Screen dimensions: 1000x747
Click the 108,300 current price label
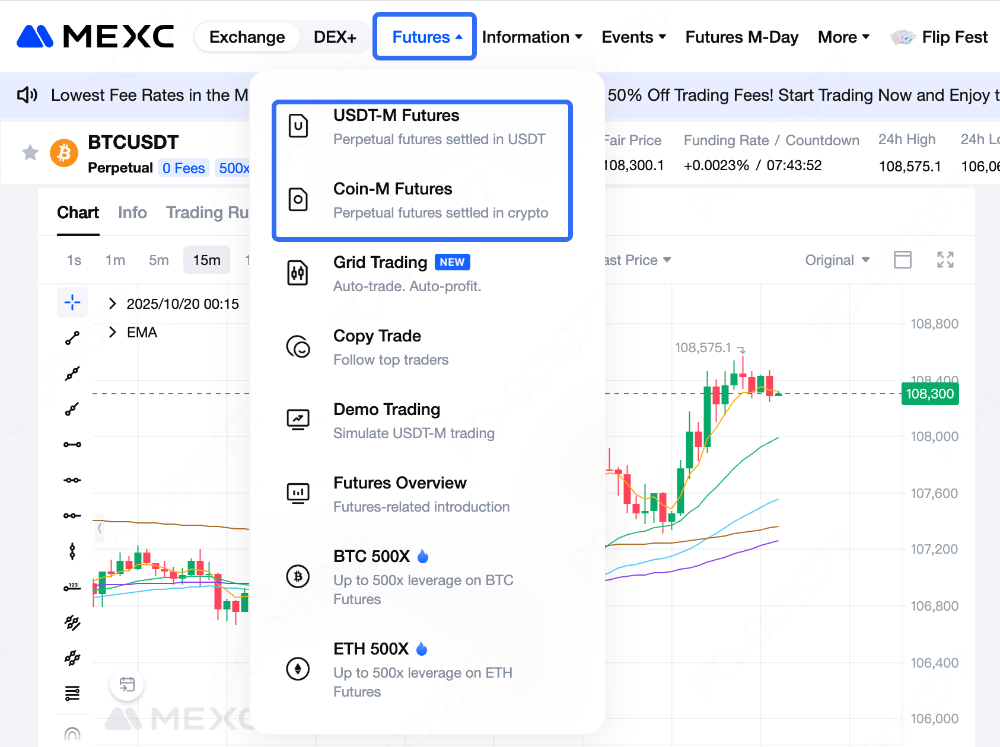point(929,394)
